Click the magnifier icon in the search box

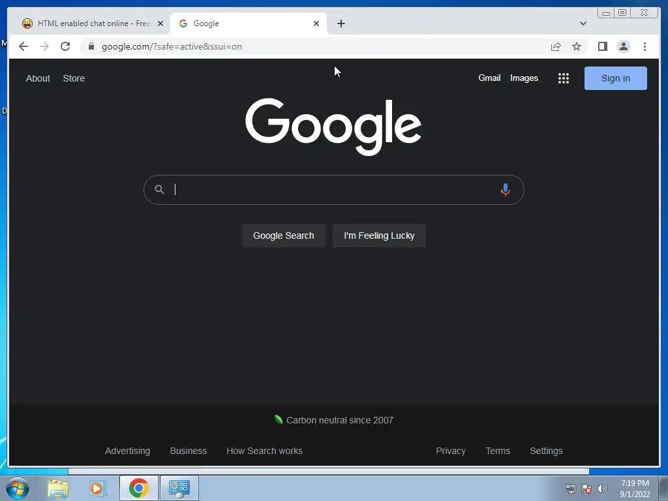(x=159, y=190)
